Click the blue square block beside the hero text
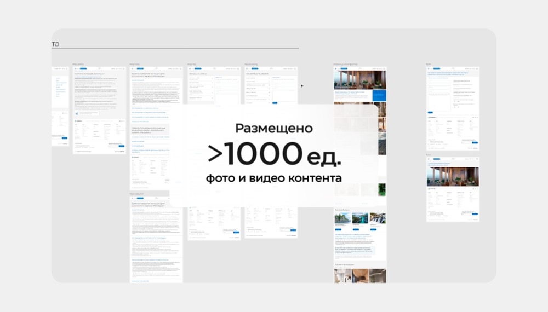This screenshot has width=548, height=312. point(379,96)
